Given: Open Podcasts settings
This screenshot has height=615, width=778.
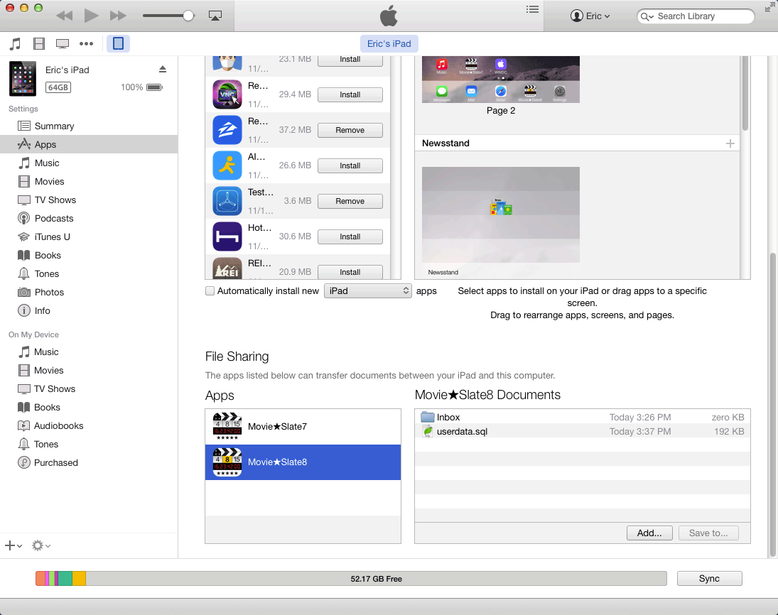Looking at the screenshot, I should click(x=89, y=218).
